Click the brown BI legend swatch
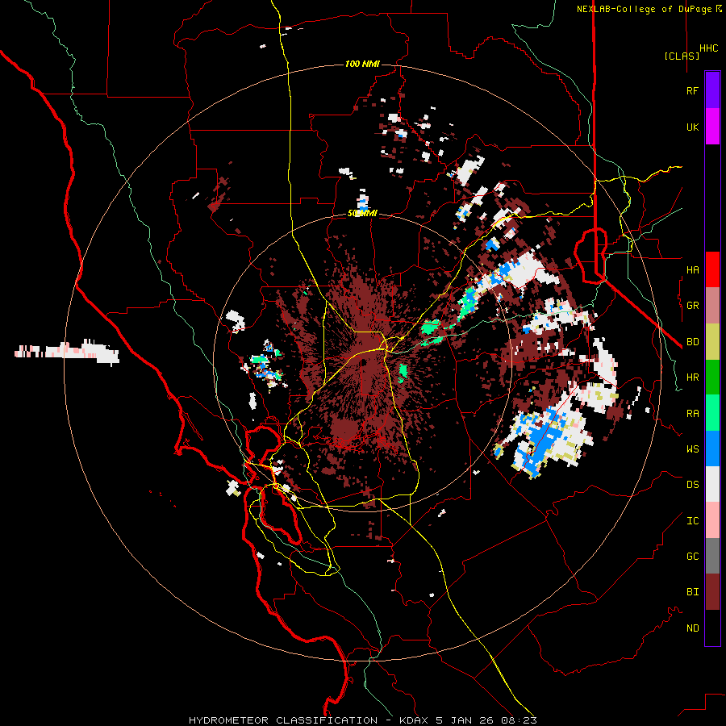The width and height of the screenshot is (726, 726). [x=712, y=592]
